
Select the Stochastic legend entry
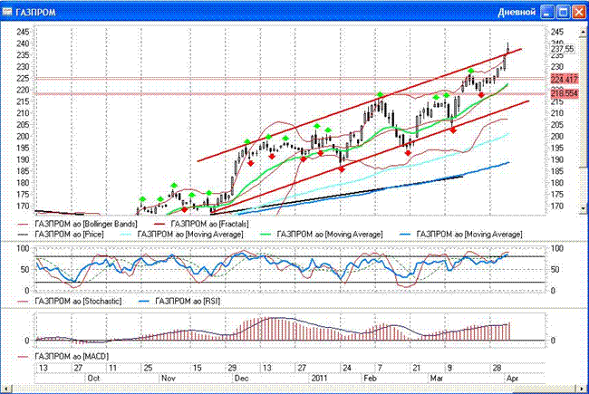point(70,302)
